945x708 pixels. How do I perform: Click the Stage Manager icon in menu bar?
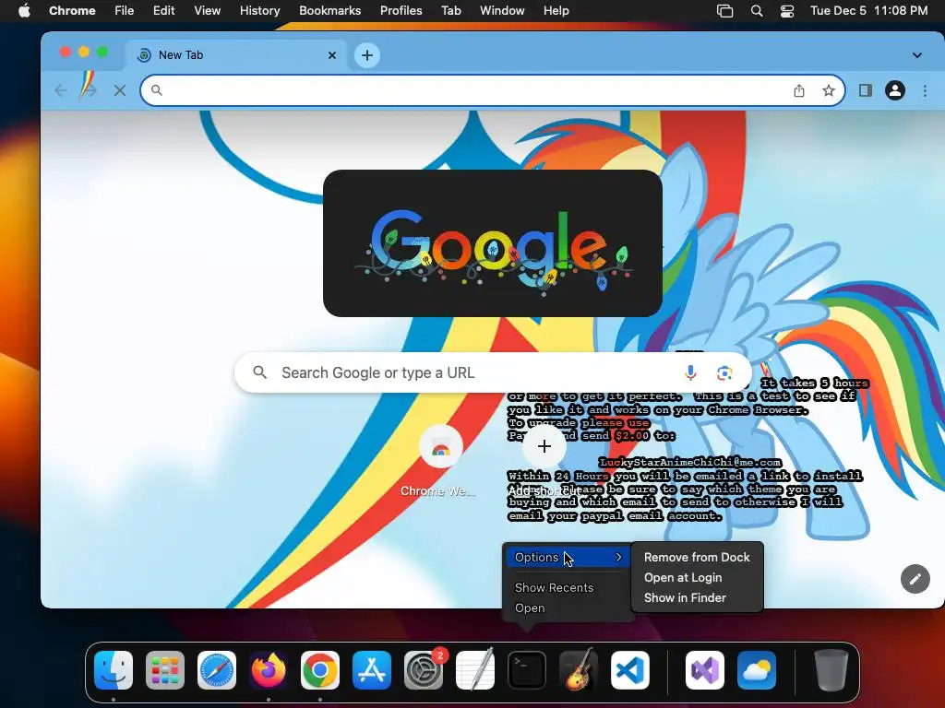(724, 11)
